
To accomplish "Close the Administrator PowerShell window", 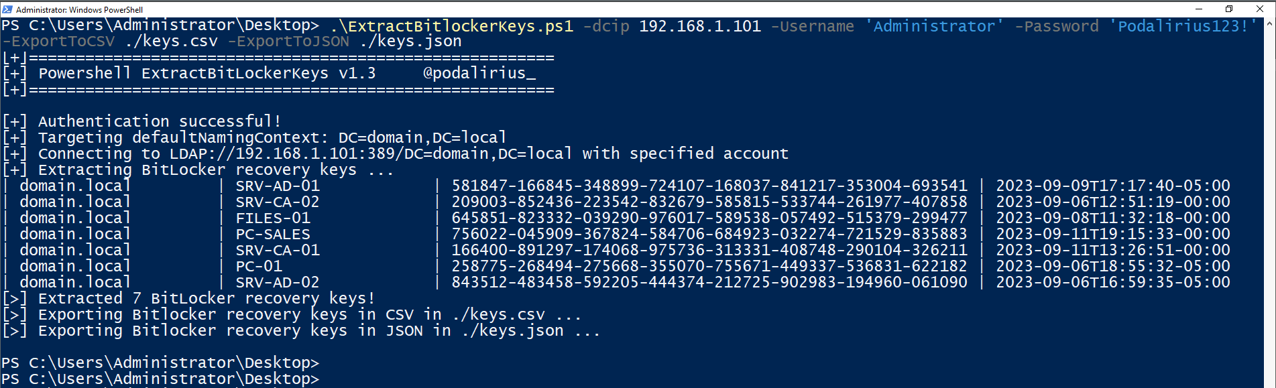I will point(1260,9).
